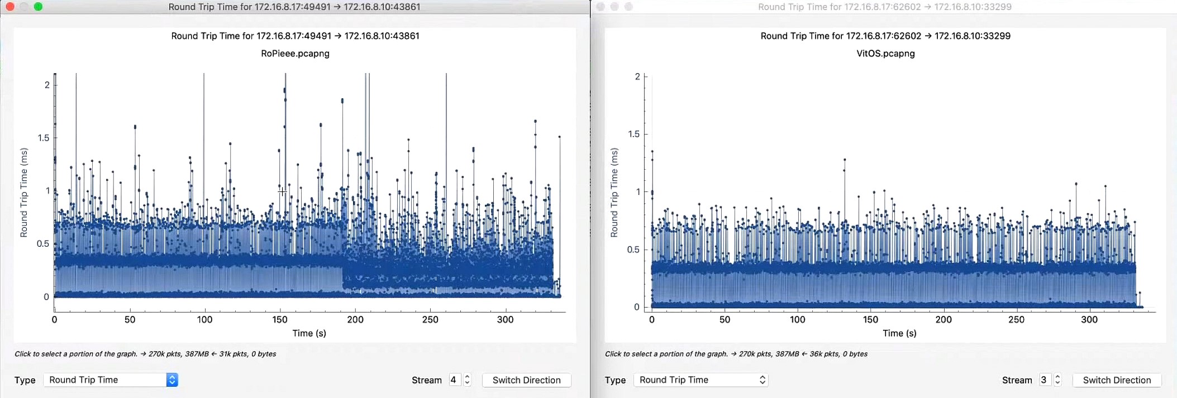Click the Stream number field showing 3
This screenshot has width=1177, height=398.
click(x=1045, y=380)
